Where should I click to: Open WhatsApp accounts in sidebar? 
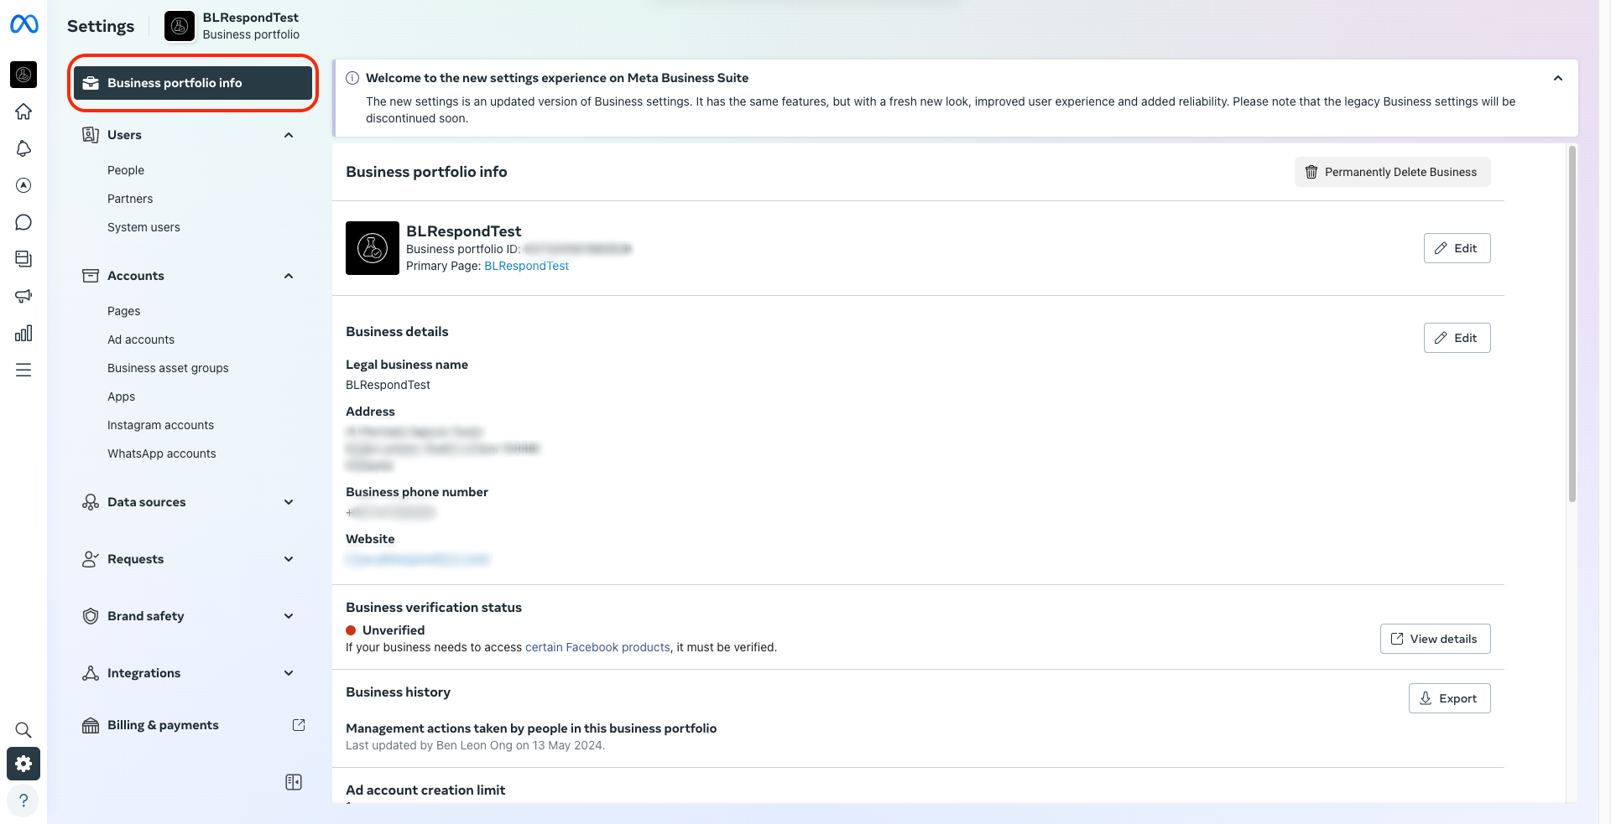coord(161,453)
